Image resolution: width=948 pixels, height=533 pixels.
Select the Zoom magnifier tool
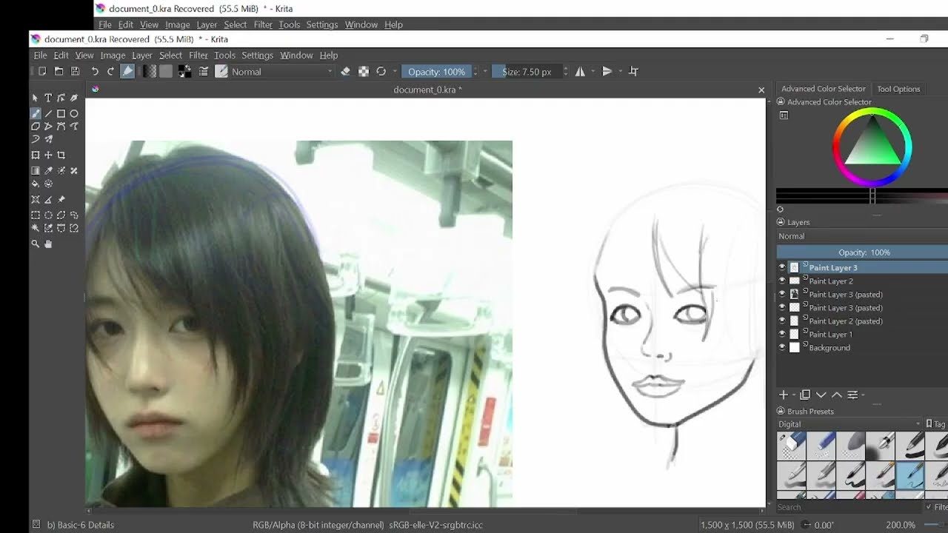tap(35, 244)
